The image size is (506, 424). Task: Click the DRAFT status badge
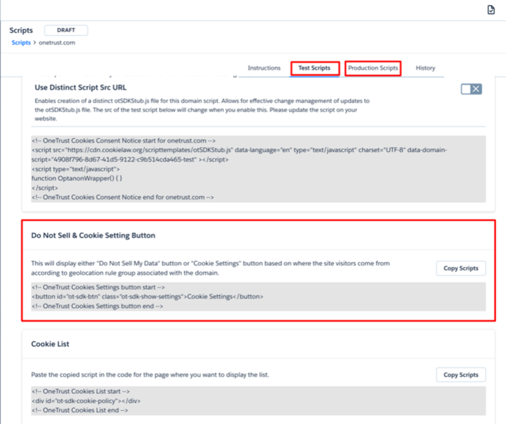pos(65,30)
